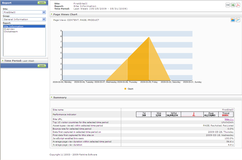Screen dimensions: 242x160
Task: Click the 56.6 s duration value
Action: [230, 142]
